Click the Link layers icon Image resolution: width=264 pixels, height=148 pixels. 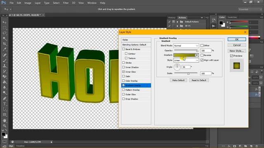click(224, 146)
